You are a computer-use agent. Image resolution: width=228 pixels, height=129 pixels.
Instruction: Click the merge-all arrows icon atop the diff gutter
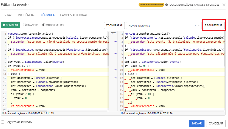[x=113, y=33]
